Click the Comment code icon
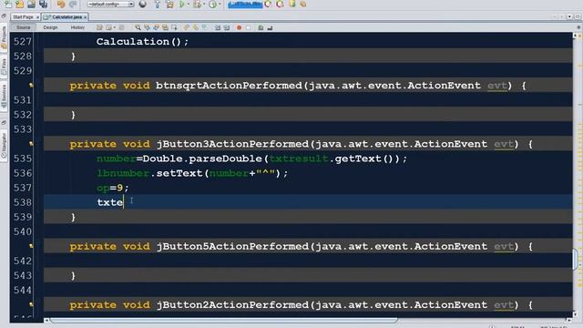 [261, 27]
